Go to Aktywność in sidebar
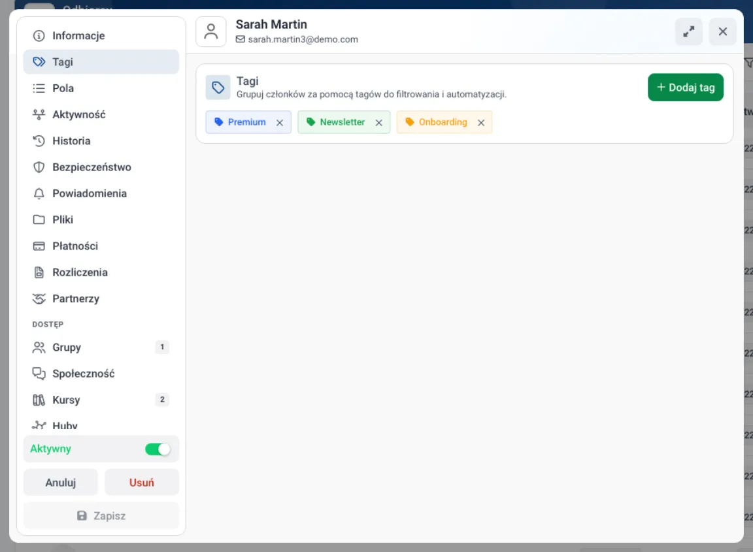 coord(101,115)
